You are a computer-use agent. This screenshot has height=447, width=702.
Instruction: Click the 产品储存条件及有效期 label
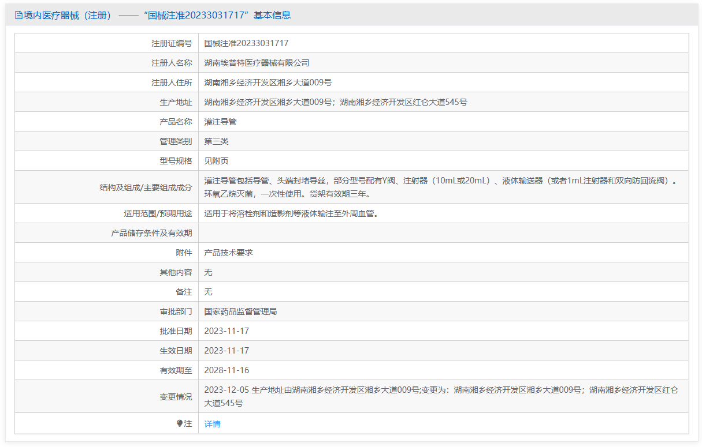[151, 233]
